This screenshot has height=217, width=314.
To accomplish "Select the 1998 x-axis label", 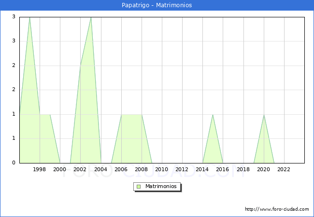I will pyautogui.click(x=40, y=169).
